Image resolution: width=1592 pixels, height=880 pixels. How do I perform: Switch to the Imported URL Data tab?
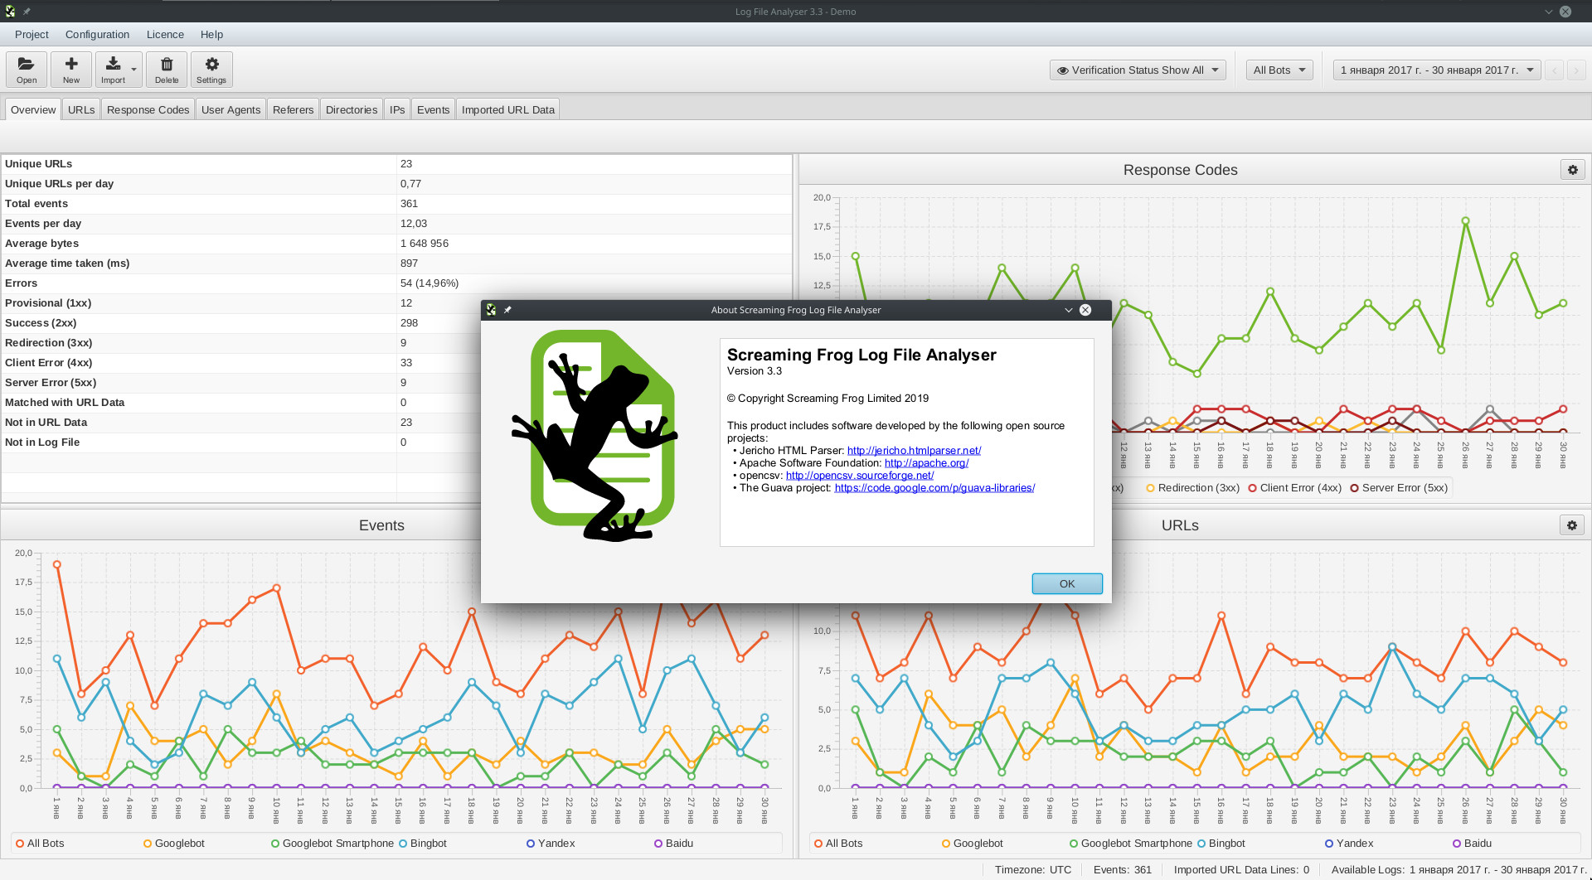(x=507, y=109)
